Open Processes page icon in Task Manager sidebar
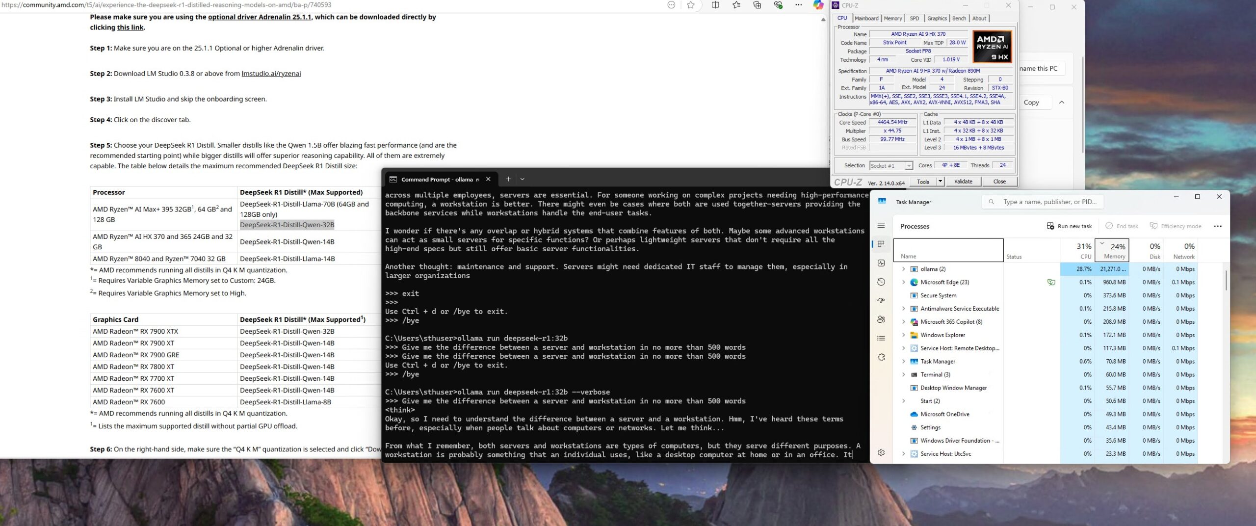 point(881,244)
